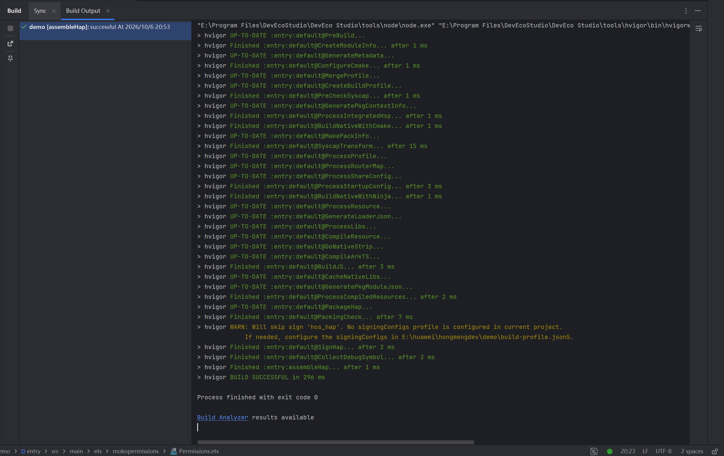Open the LF line separator selector
Image resolution: width=724 pixels, height=456 pixels.
point(645,451)
